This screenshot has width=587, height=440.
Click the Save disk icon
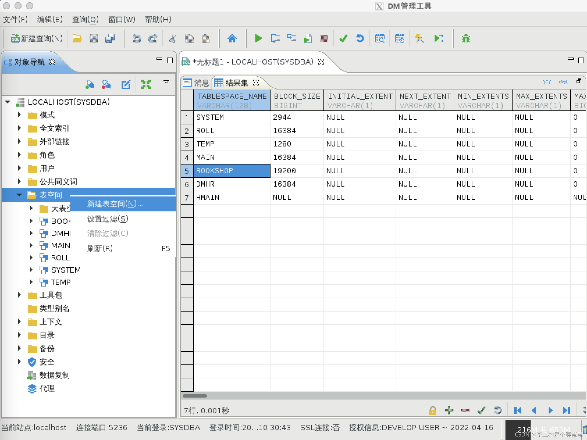93,38
